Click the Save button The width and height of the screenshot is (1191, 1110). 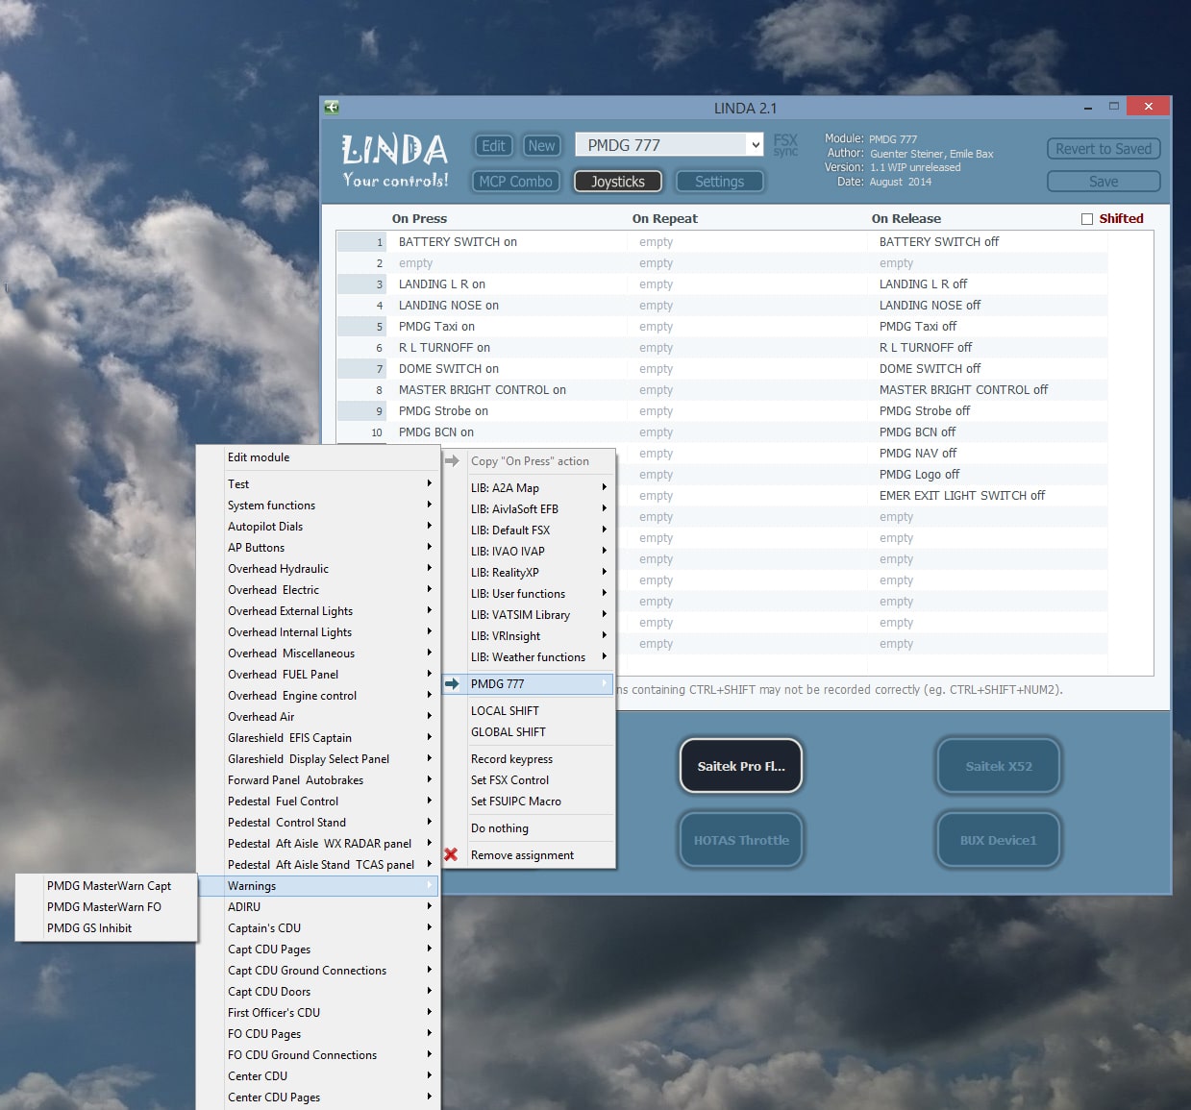1103,182
